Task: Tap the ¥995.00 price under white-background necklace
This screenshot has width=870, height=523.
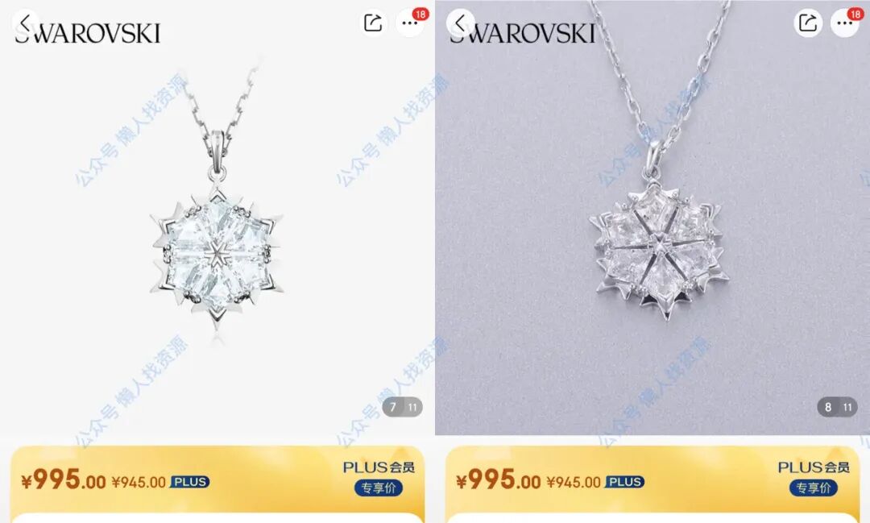Action: (x=64, y=479)
